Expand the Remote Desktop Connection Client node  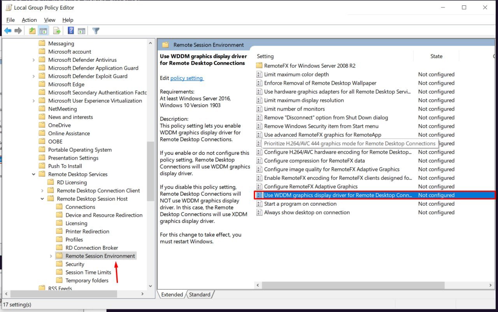click(42, 191)
